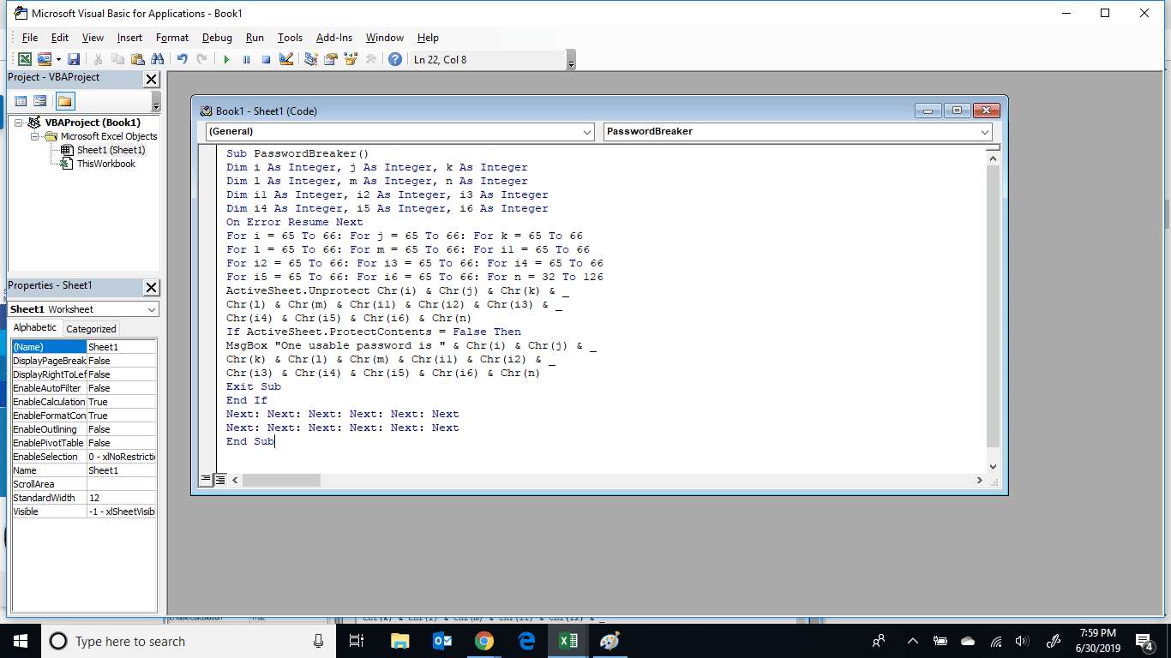Viewport: 1171px width, 658px height.
Task: Switch to the Categorized properties tab
Action: click(x=91, y=329)
